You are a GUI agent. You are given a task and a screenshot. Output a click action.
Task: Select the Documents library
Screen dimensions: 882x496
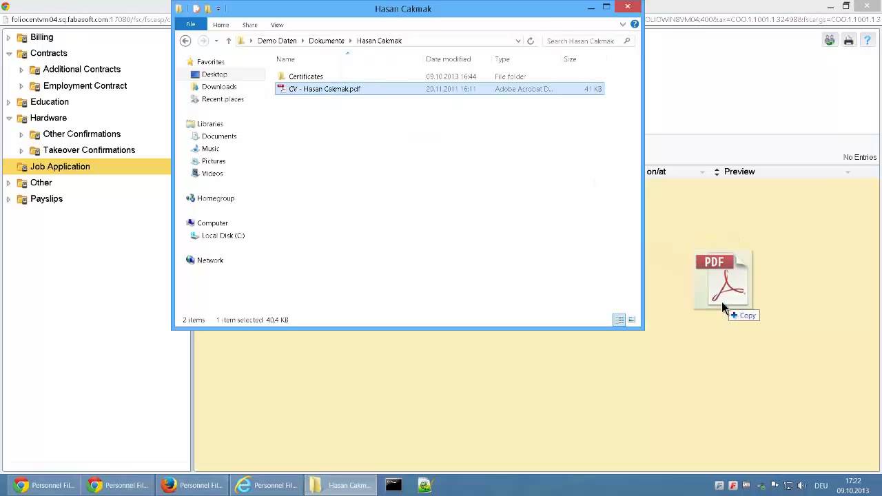coord(219,136)
